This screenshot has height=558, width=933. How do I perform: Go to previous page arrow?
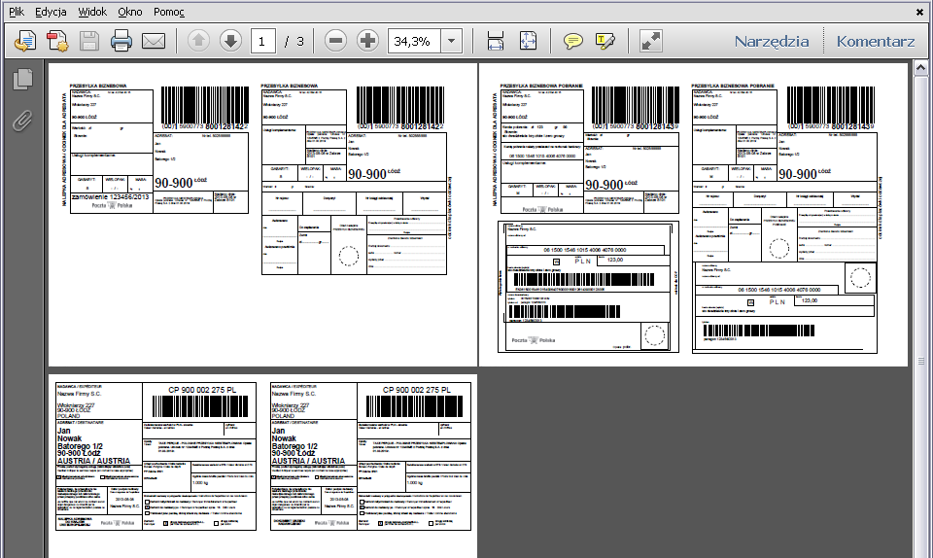[x=198, y=41]
